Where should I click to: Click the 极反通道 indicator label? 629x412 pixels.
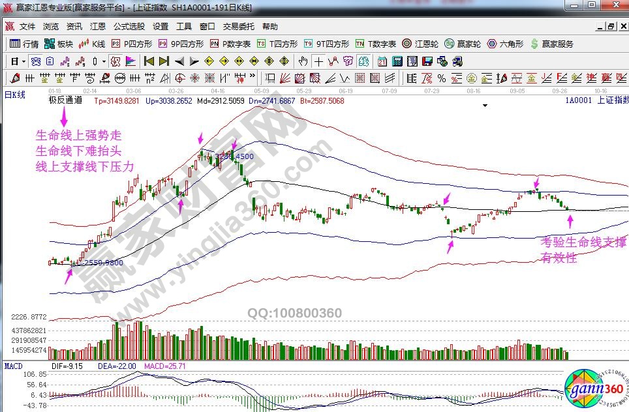(65, 100)
